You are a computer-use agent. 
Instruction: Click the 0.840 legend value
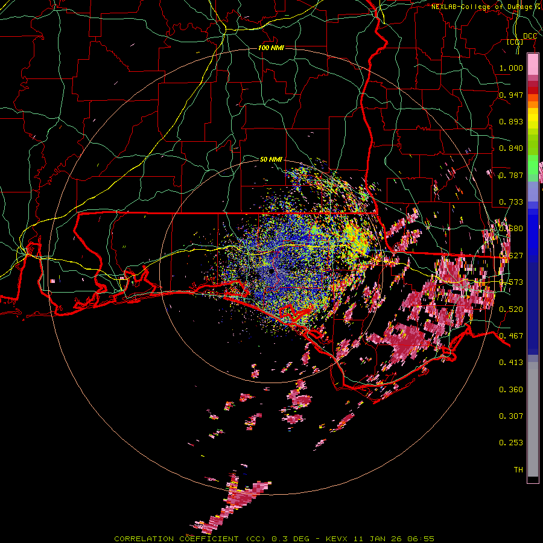[x=511, y=148]
